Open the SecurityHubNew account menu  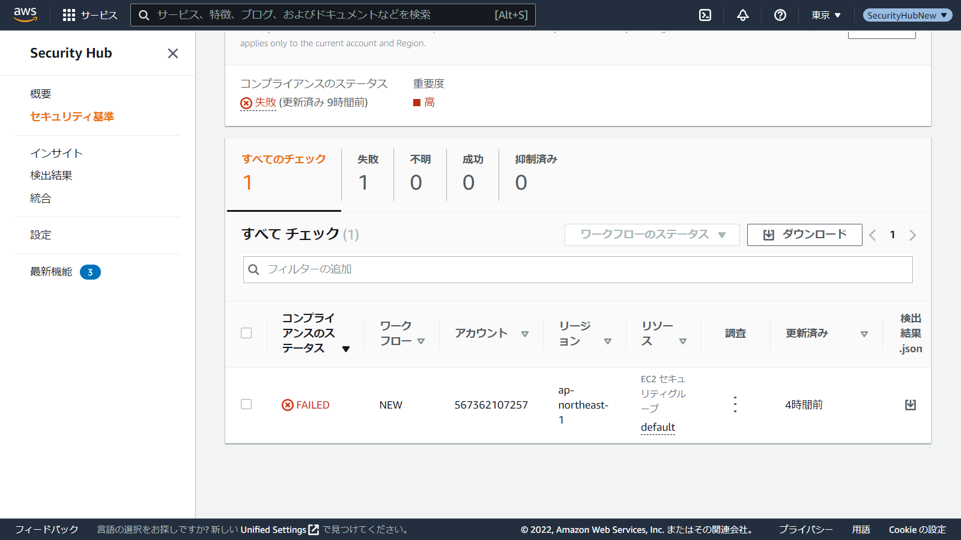[907, 15]
